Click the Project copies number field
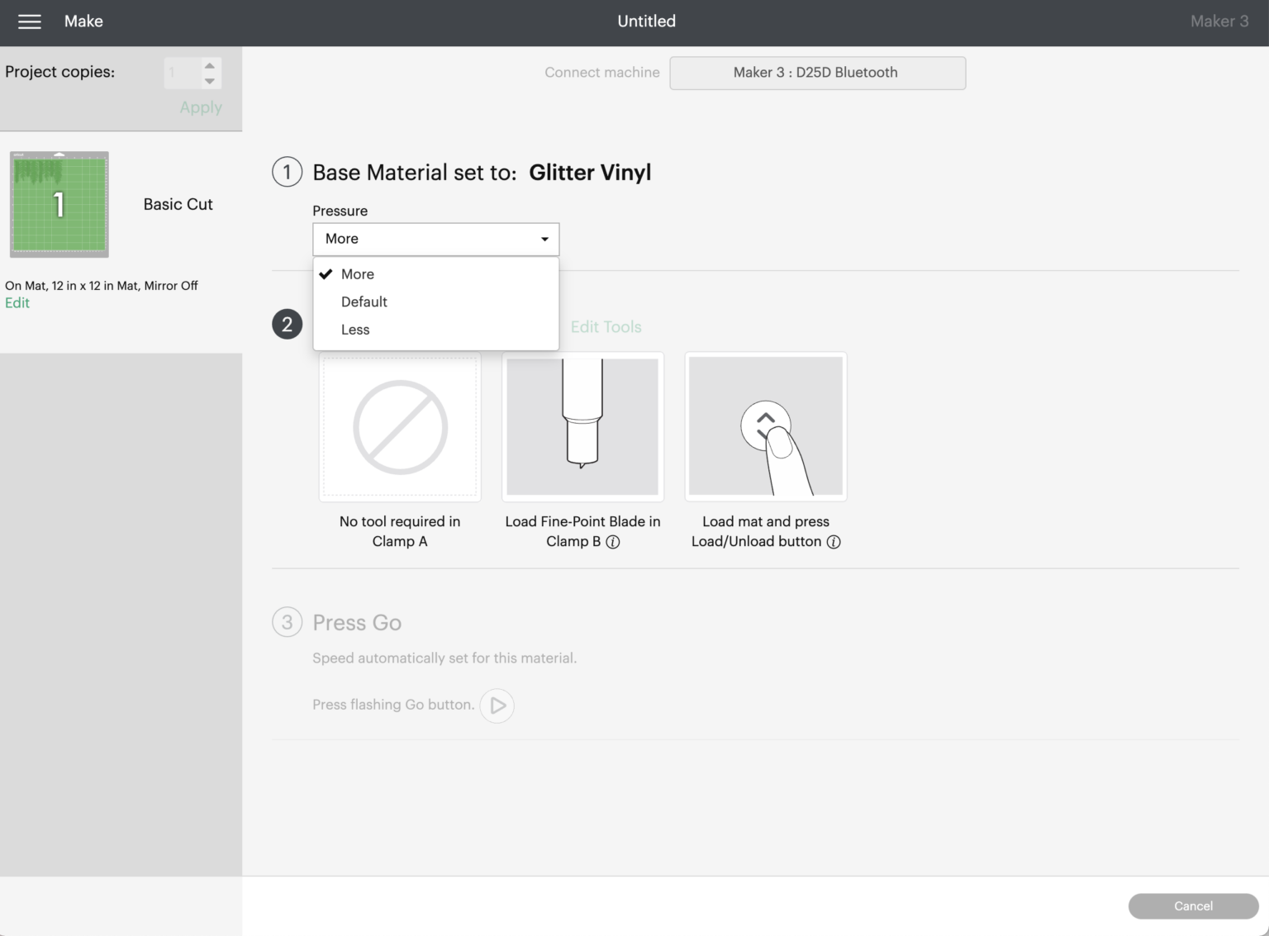1269x936 pixels. (x=182, y=73)
